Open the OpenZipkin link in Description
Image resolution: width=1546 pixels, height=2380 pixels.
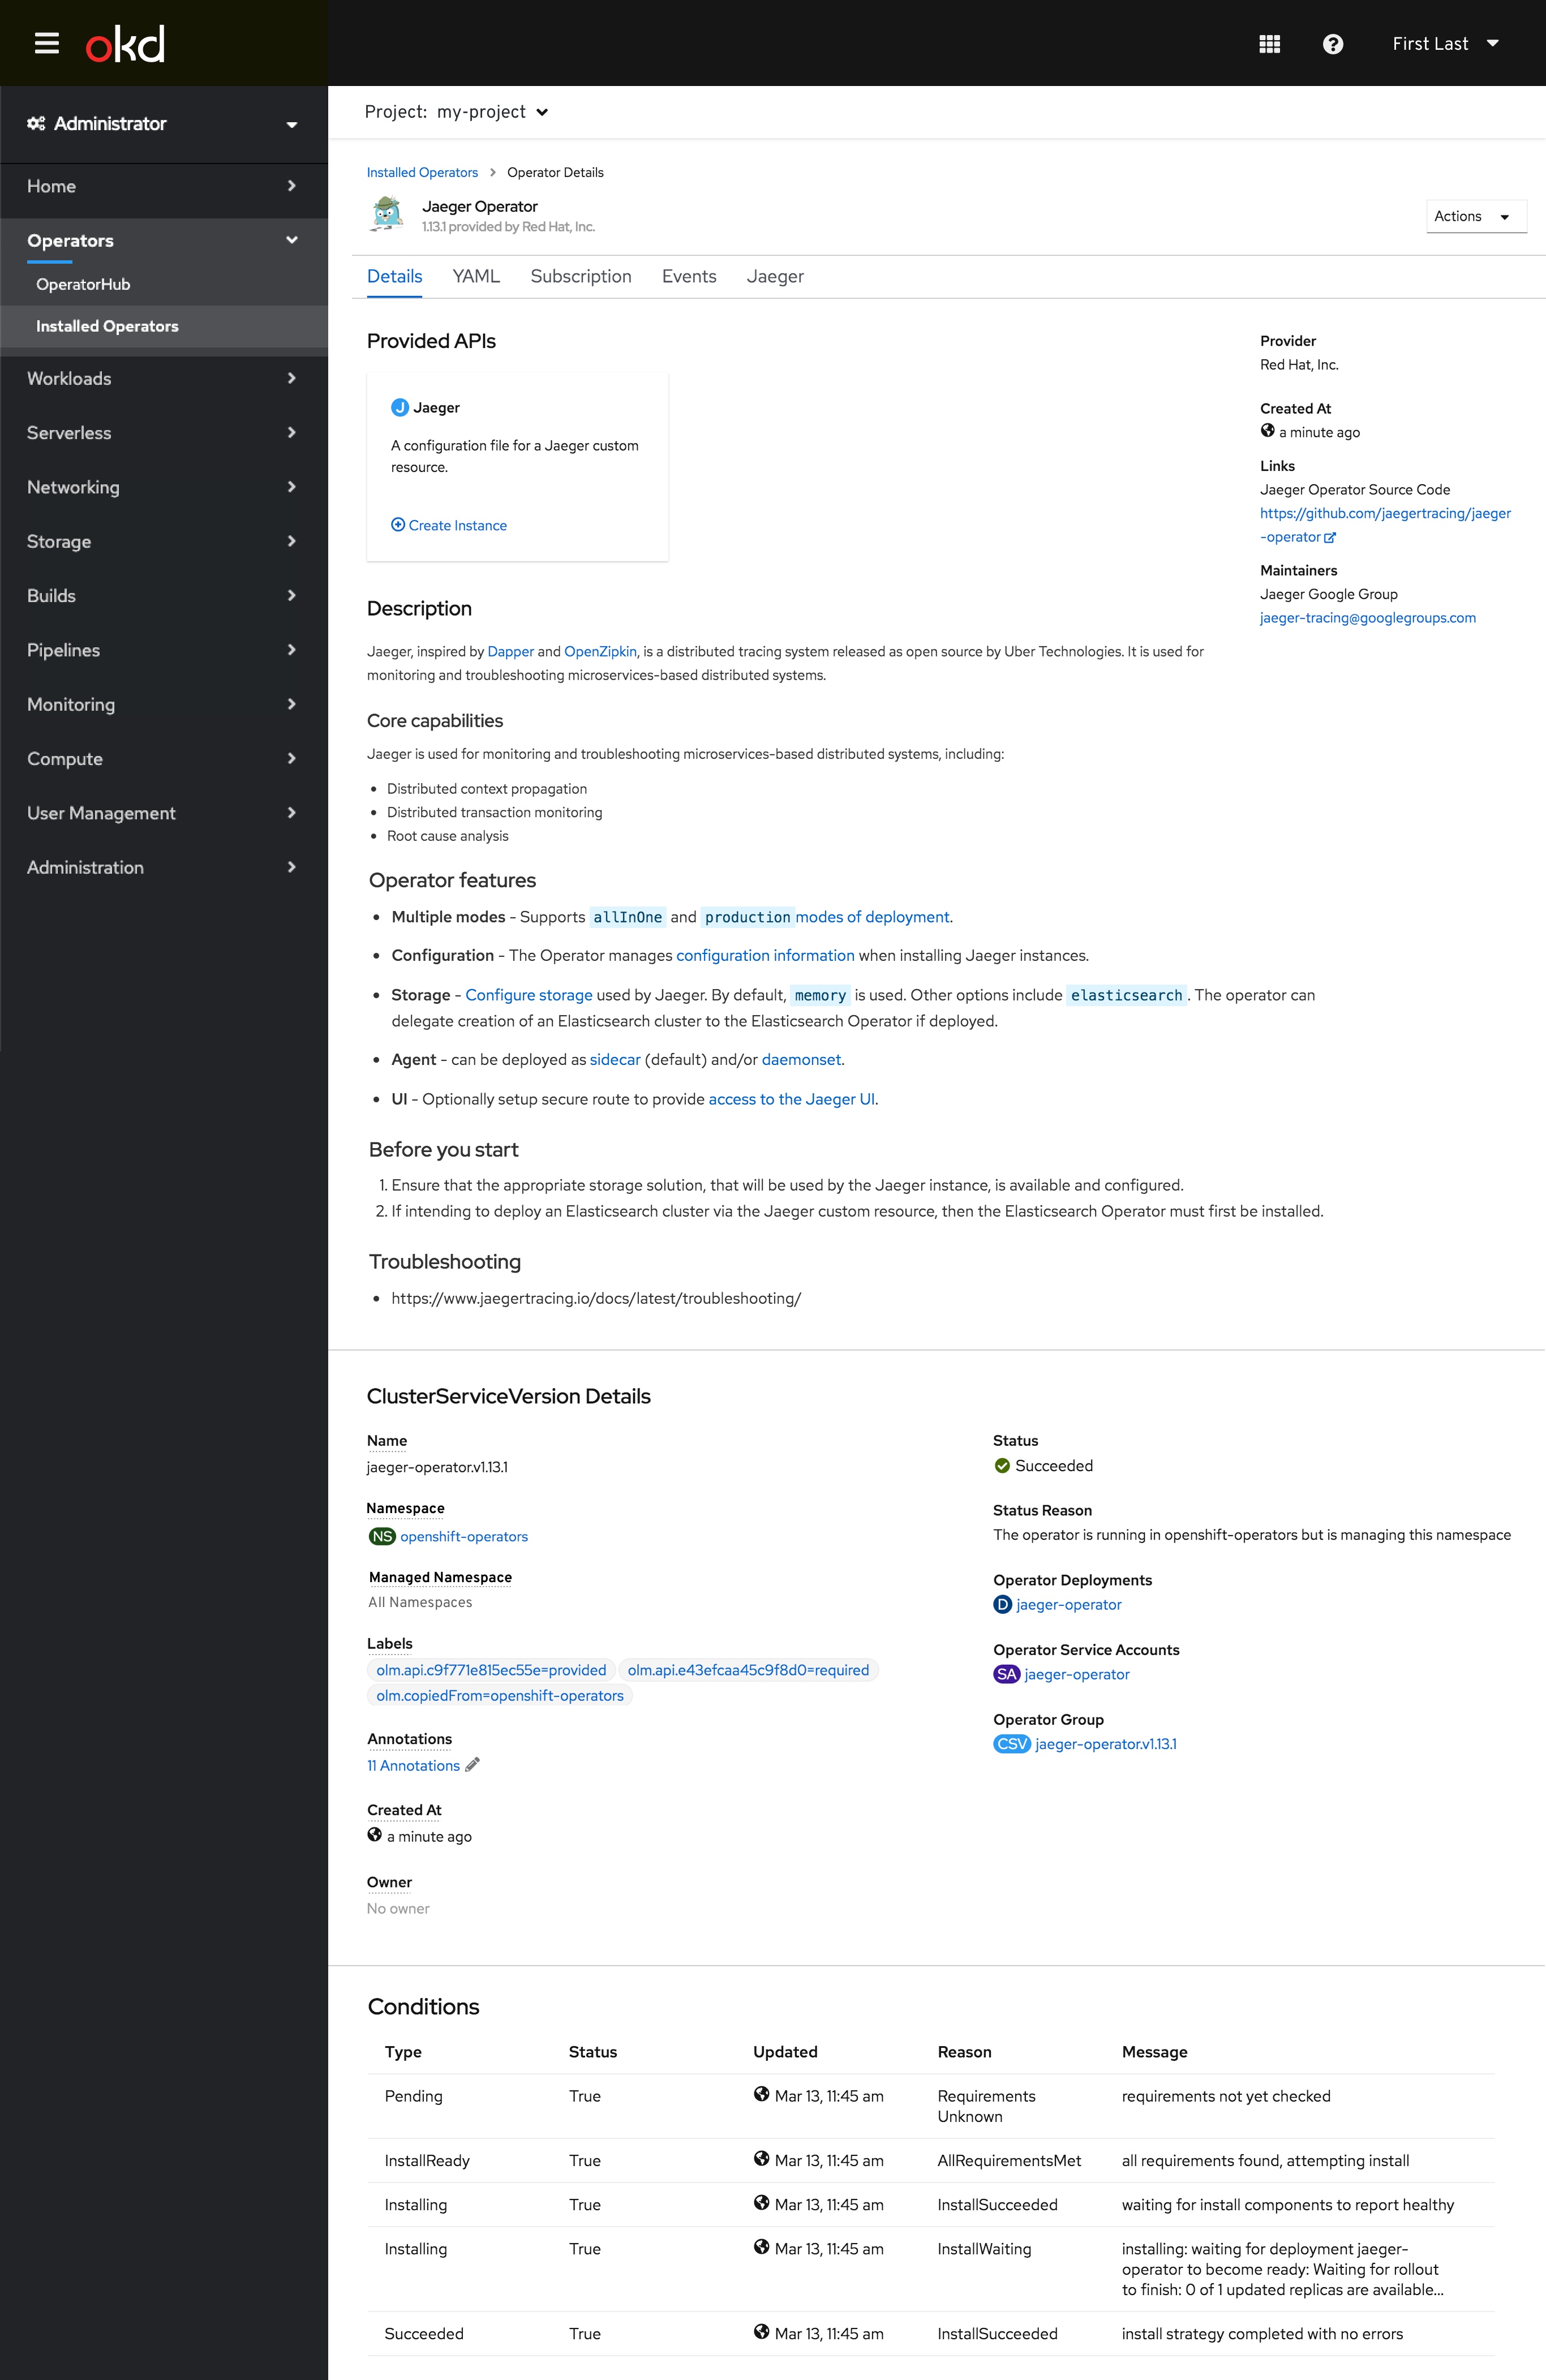[600, 651]
